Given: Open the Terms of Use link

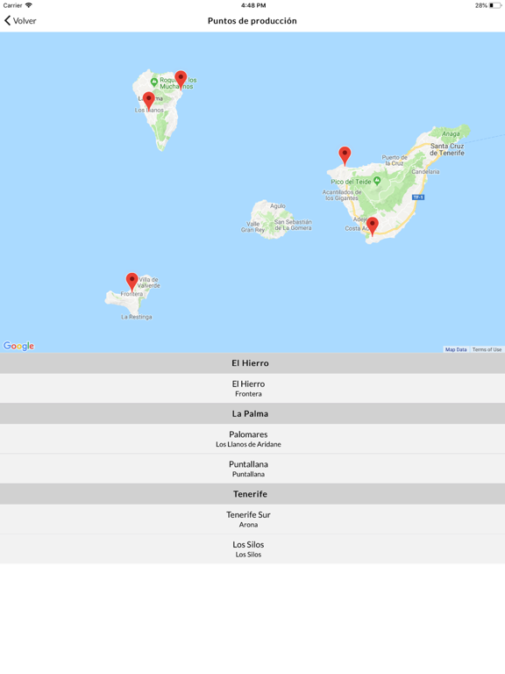Looking at the screenshot, I should click(487, 349).
